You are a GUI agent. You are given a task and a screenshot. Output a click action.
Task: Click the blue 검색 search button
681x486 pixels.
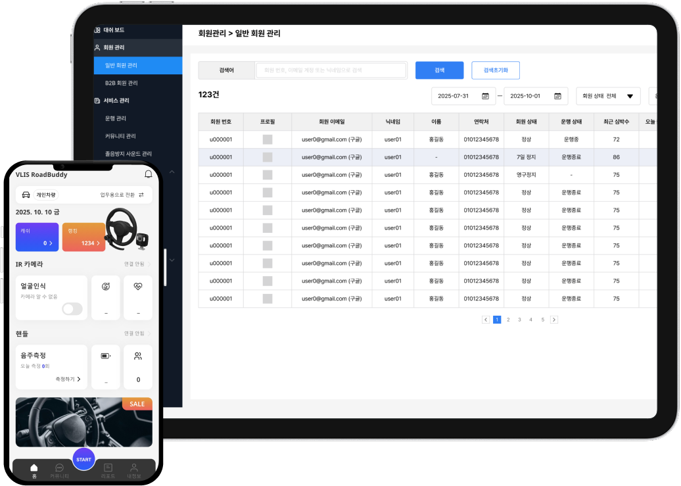(x=439, y=70)
